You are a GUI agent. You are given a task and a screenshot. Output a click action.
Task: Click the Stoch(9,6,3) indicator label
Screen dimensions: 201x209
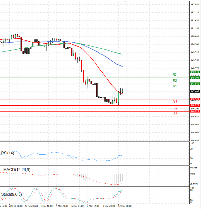[11, 194]
